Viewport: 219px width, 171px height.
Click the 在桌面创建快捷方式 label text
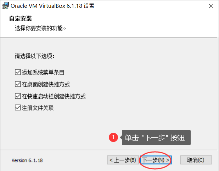point(46,84)
